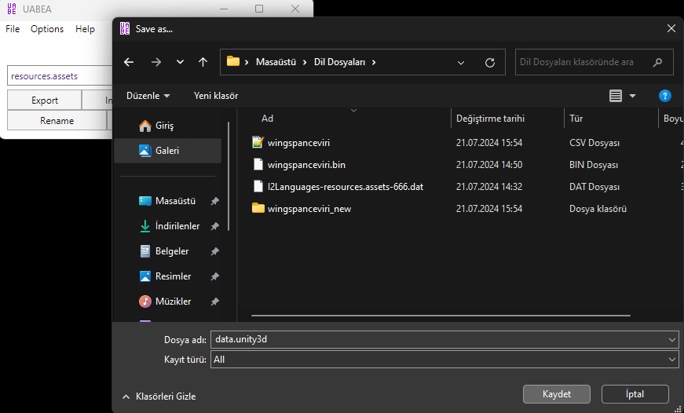Click the pin icon beside Müzikler
This screenshot has width=684, height=413.
point(214,302)
